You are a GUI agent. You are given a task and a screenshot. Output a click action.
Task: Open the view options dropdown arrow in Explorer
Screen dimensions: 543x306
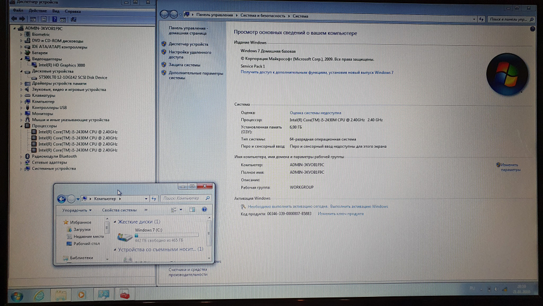coord(181,210)
